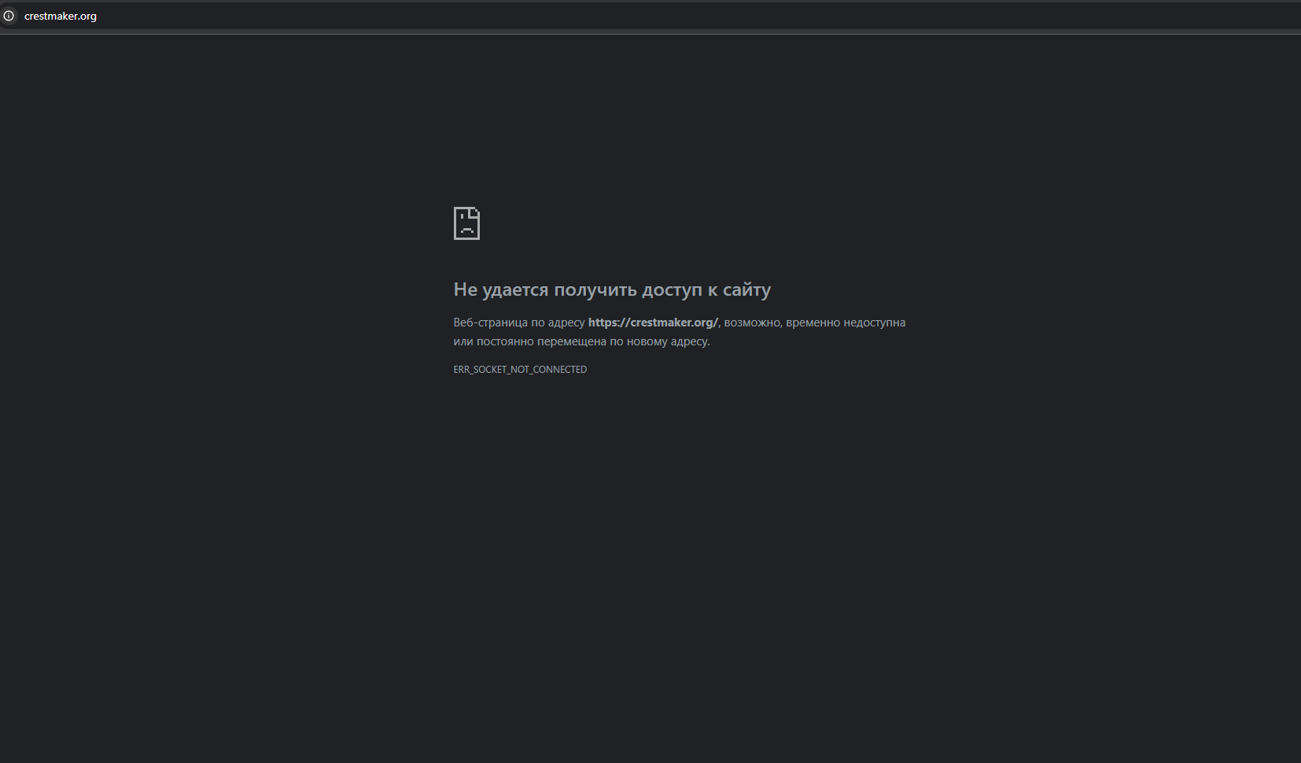Click the word "доступ" in the heading
Screen dimensions: 1301x763
(671, 289)
